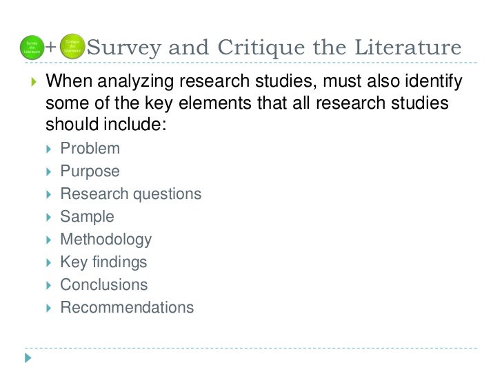Image resolution: width=502 pixels, height=376 pixels.
Task: Click the "Key findings" list item
Action: [103, 262]
